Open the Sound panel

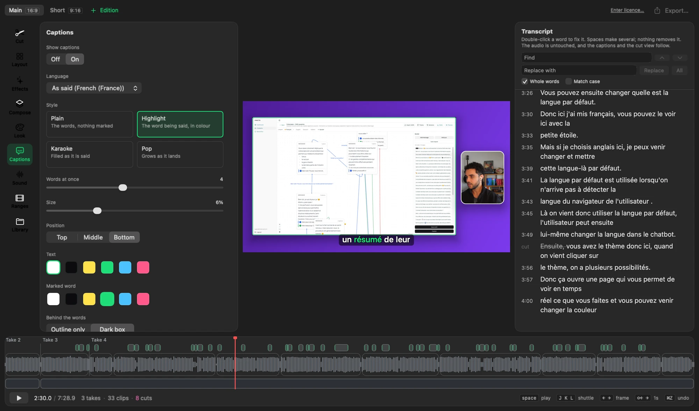coord(20,178)
